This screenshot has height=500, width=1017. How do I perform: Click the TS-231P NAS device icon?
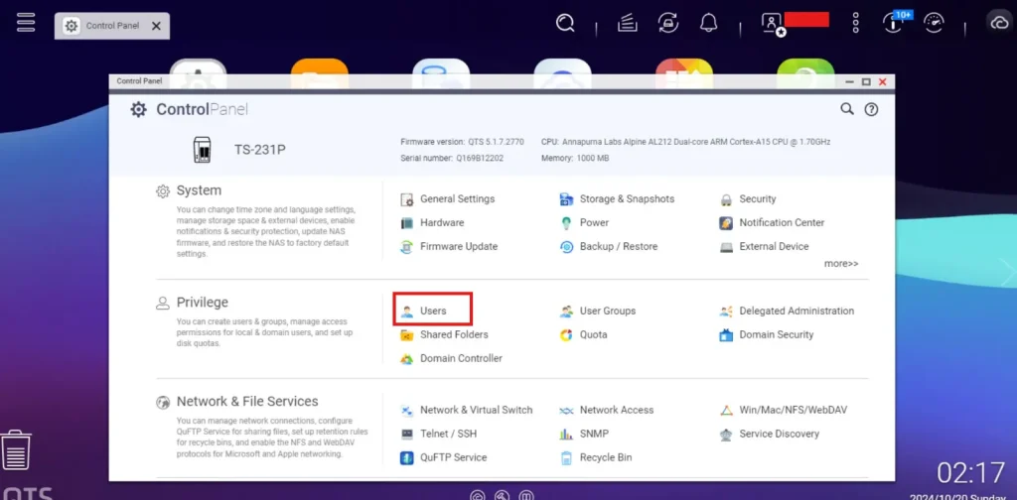point(203,150)
